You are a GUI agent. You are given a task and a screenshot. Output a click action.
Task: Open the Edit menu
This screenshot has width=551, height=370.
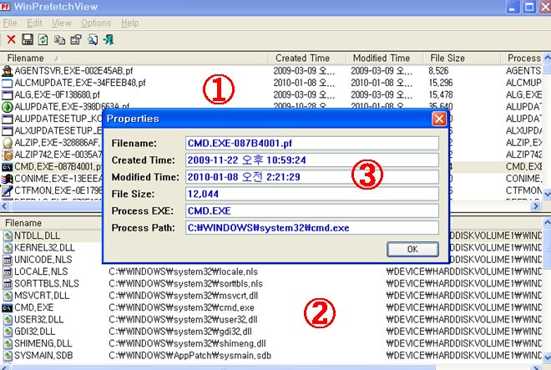[x=34, y=23]
